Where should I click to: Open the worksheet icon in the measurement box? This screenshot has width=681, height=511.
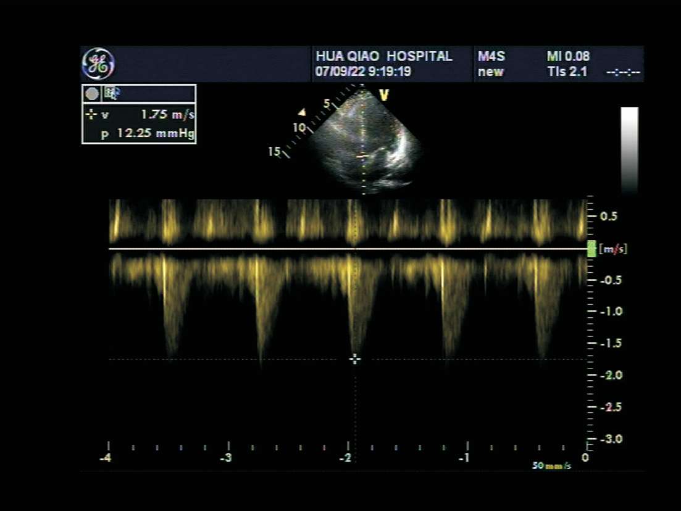(x=112, y=93)
